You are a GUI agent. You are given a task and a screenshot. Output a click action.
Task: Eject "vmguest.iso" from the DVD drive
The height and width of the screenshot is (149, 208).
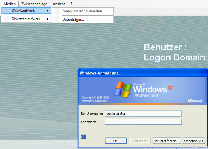coord(82,11)
